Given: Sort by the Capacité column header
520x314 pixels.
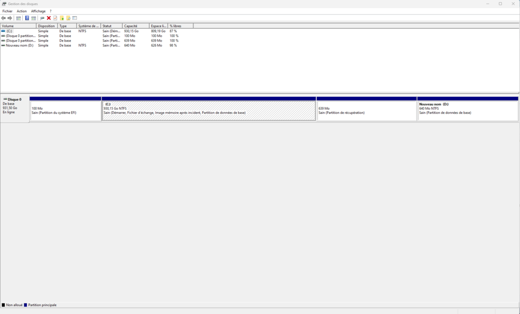Looking at the screenshot, I should pyautogui.click(x=135, y=26).
